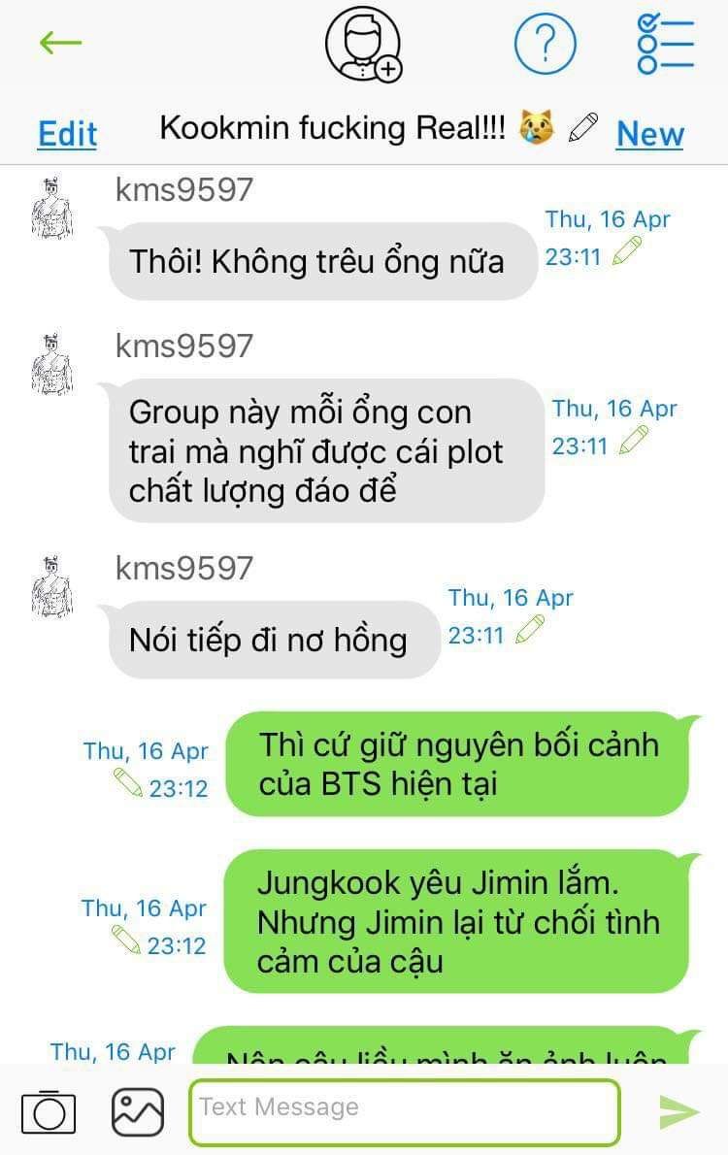
Task: Click the New link
Action: pyautogui.click(x=650, y=134)
